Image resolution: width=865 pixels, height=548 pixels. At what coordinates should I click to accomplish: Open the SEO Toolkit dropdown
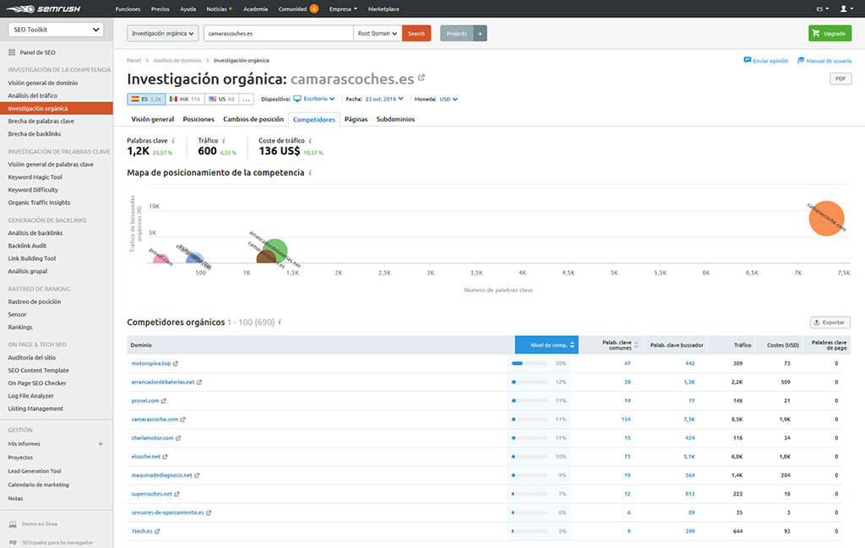[56, 30]
